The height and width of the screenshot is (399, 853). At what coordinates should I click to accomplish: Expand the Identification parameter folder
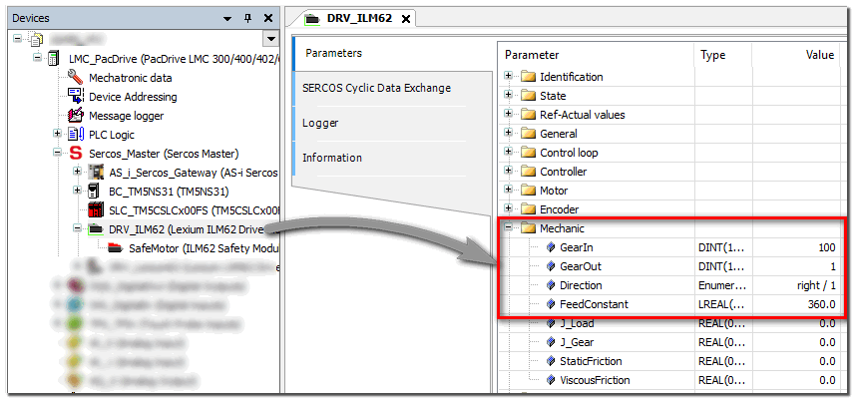[510, 77]
